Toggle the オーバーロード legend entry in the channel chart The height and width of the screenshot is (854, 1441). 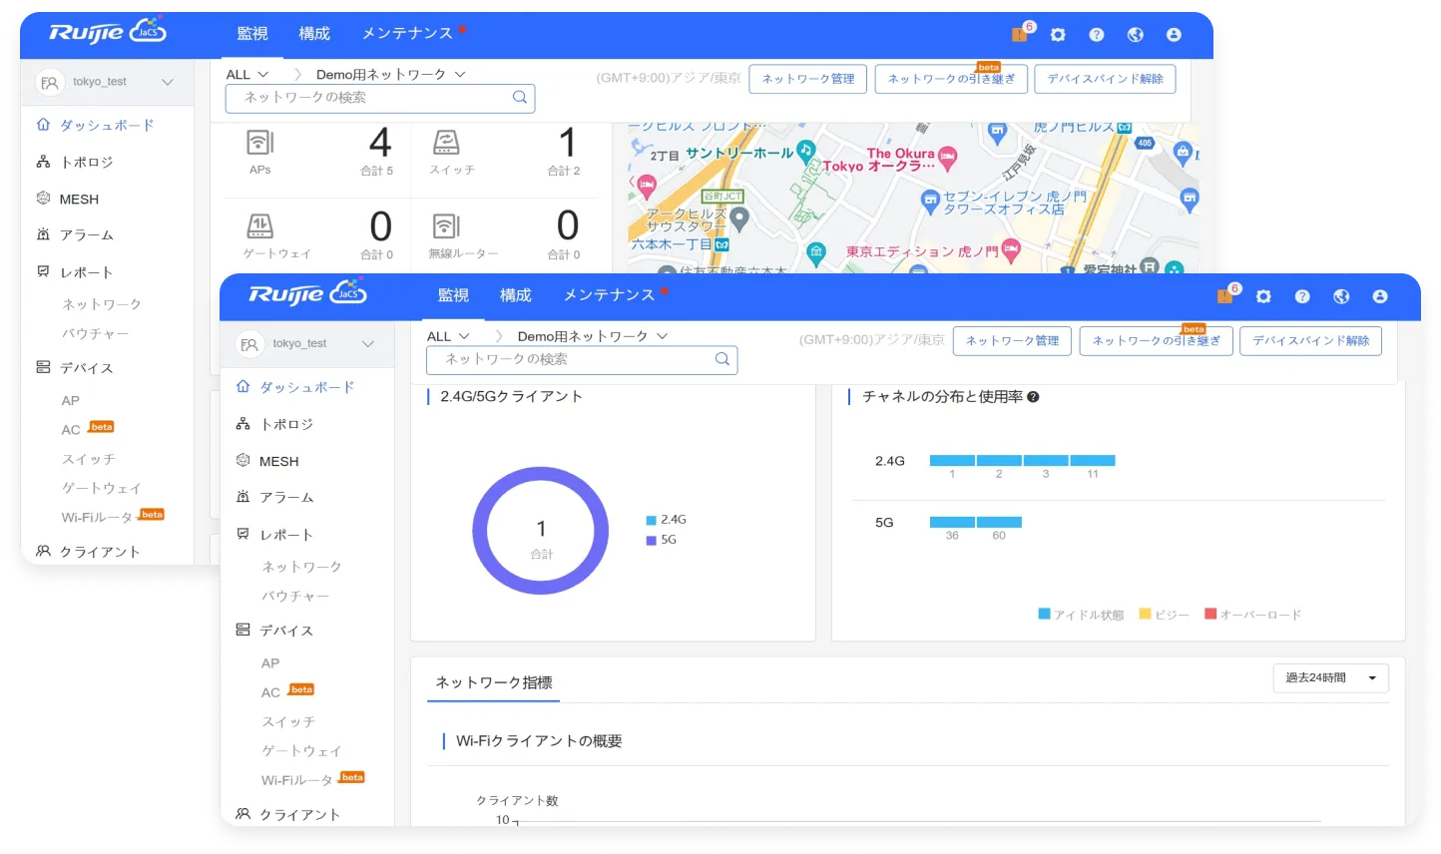(x=1252, y=615)
